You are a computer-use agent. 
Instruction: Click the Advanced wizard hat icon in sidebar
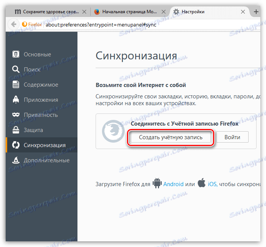click(16, 160)
